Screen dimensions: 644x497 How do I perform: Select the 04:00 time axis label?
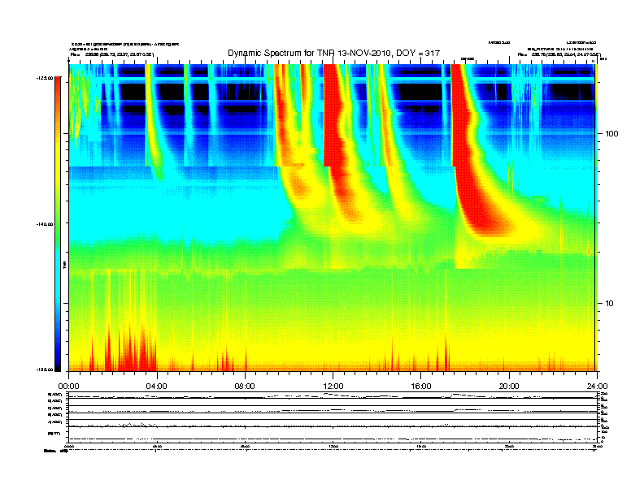click(x=157, y=387)
